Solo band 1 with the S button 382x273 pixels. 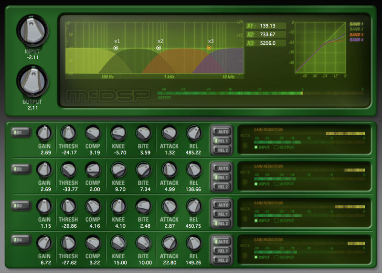coord(245,144)
